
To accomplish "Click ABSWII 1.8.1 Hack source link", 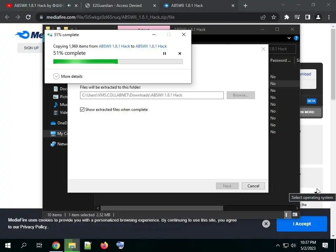I will click(x=114, y=46).
